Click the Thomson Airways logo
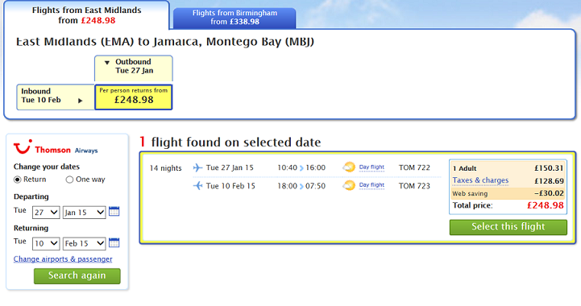The height and width of the screenshot is (306, 581). click(56, 147)
